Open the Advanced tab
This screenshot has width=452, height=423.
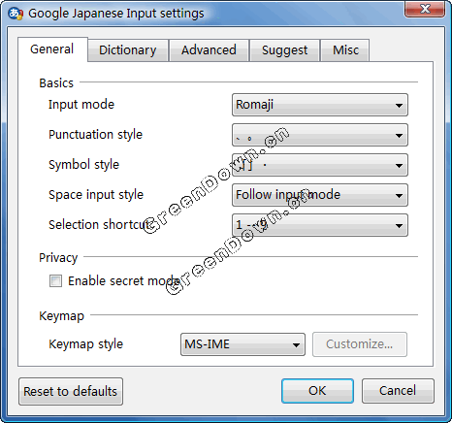pos(209,50)
